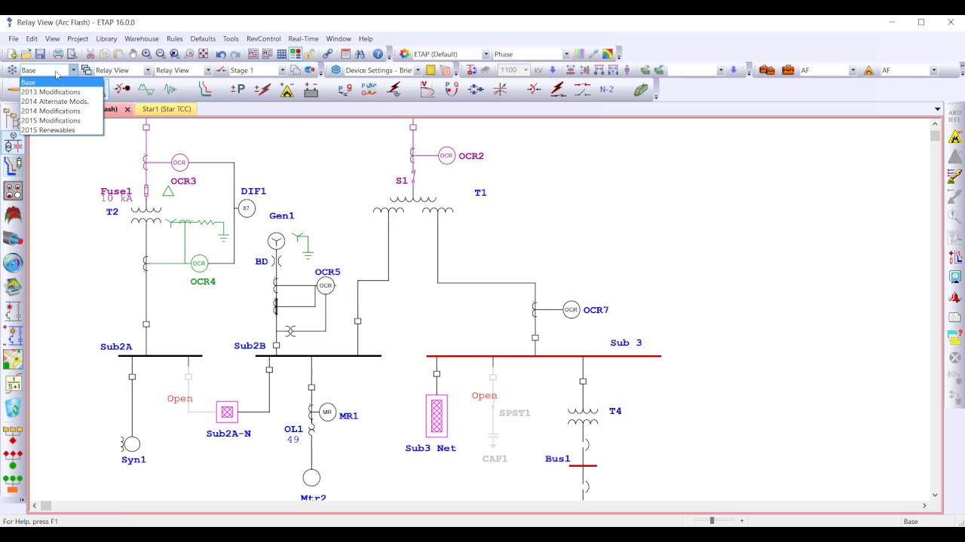Open the first AF study case dropdown
The height and width of the screenshot is (542, 965).
pos(853,70)
